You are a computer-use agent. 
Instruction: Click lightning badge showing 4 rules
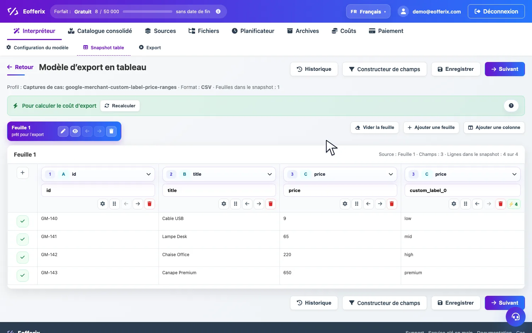click(x=514, y=204)
